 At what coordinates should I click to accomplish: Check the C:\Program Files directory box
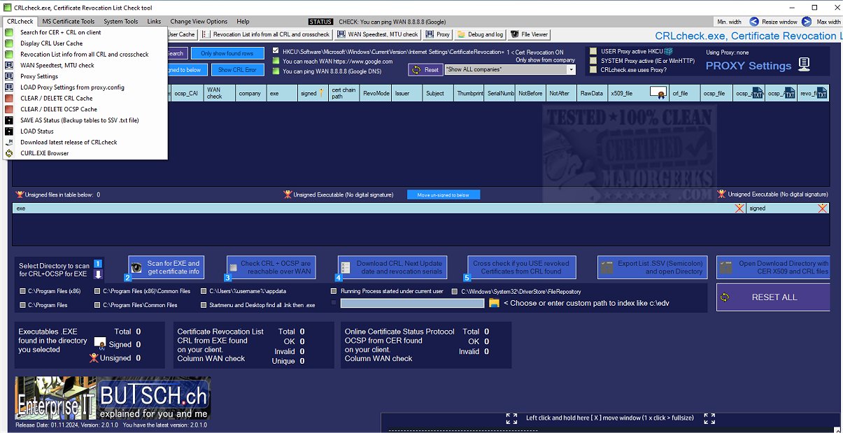[22, 305]
